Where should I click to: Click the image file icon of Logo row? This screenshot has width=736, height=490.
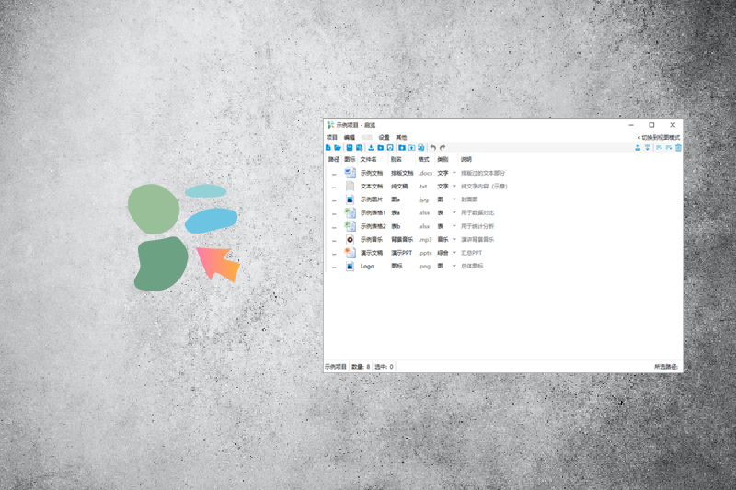coord(351,267)
